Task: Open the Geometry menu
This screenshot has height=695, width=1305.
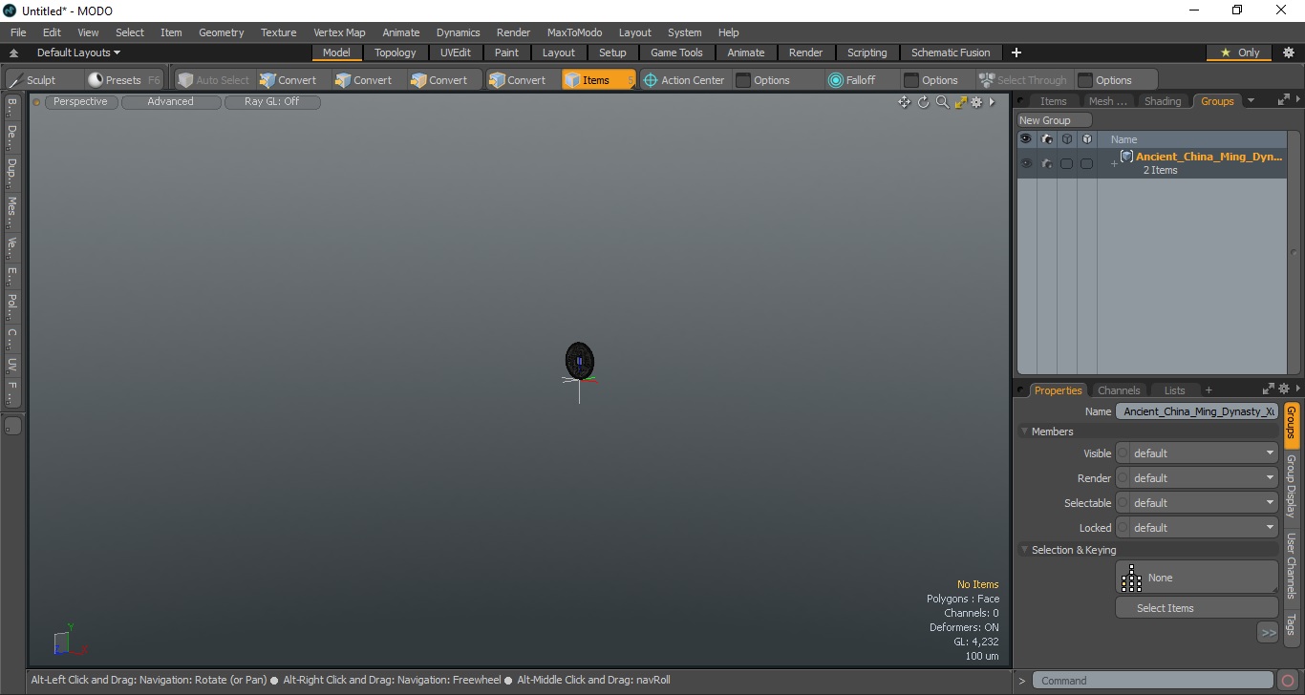Action: pyautogui.click(x=222, y=32)
